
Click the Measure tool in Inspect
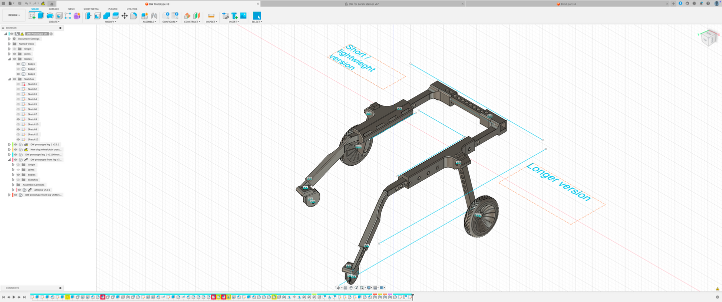pos(211,16)
